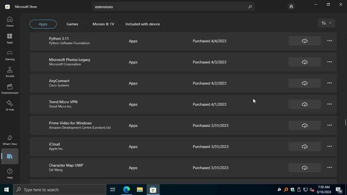The height and width of the screenshot is (195, 347).
Task: Select the Games filter tab
Action: click(72, 24)
